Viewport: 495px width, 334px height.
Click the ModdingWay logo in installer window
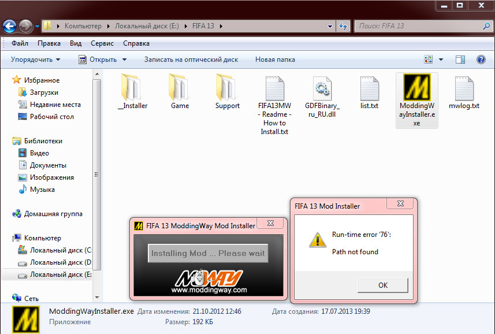coord(209,278)
